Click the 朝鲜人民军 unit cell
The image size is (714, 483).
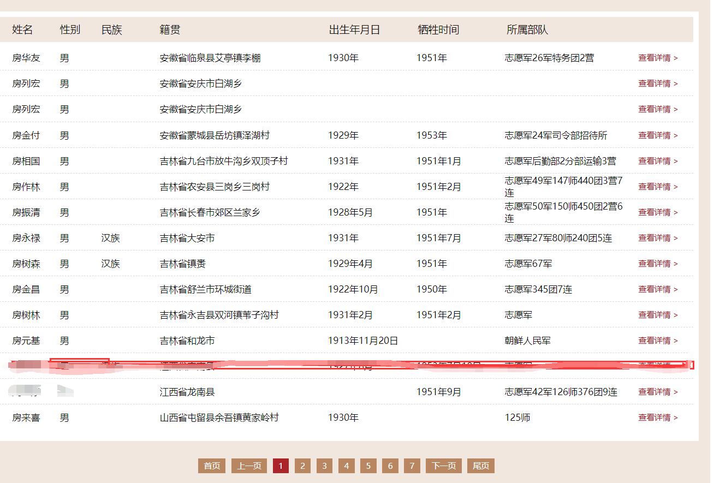tap(528, 341)
